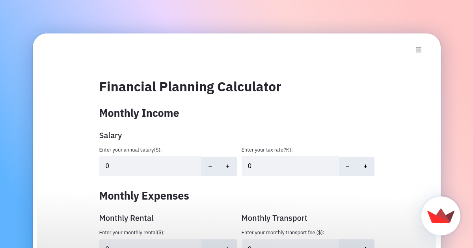The width and height of the screenshot is (473, 248).
Task: Click the Monthly Expenses section heading
Action: 144,196
